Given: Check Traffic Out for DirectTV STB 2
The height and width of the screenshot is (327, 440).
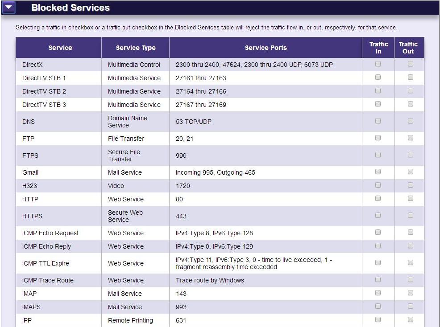Looking at the screenshot, I should (x=410, y=90).
